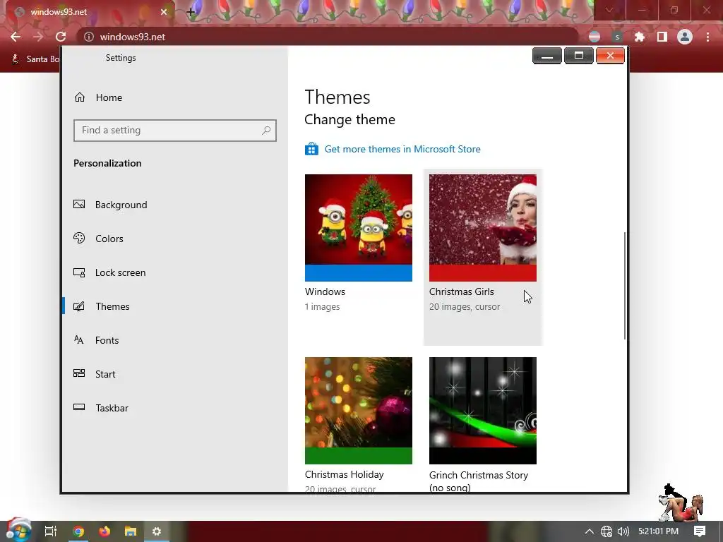Click the Taskbar icon in sidebar

79,407
